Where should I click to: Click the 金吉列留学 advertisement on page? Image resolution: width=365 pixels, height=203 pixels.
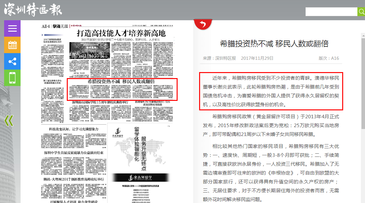point(140,163)
